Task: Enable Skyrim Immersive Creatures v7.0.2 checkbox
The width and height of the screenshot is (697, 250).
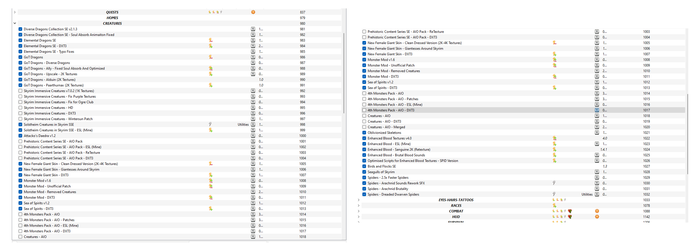Action: point(20,91)
